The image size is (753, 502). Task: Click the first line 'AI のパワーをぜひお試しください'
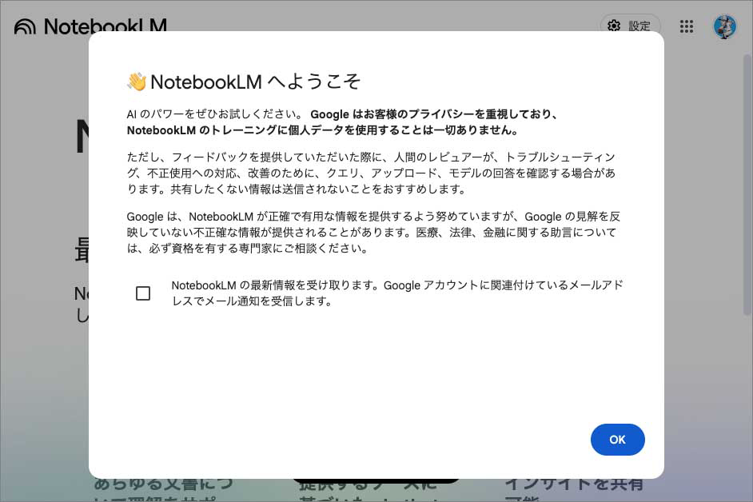click(214, 115)
